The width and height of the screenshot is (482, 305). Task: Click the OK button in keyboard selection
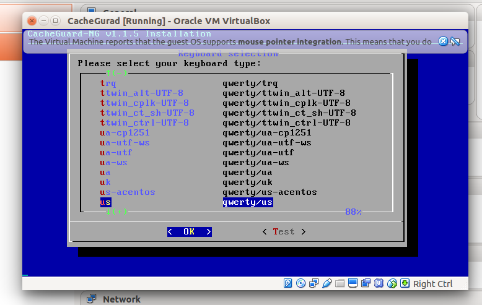pyautogui.click(x=190, y=231)
